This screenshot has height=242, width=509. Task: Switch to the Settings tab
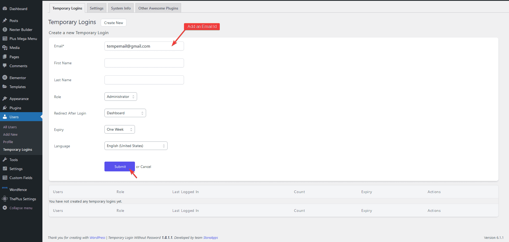96,8
